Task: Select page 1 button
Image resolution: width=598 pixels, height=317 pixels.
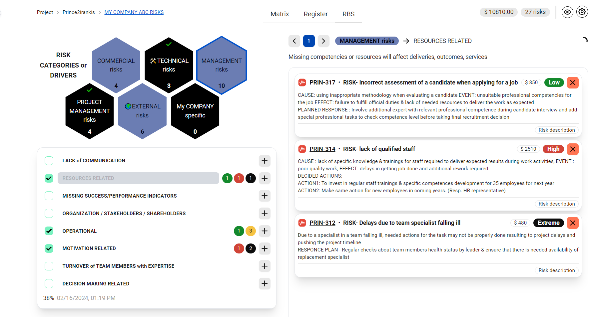Action: [x=309, y=41]
